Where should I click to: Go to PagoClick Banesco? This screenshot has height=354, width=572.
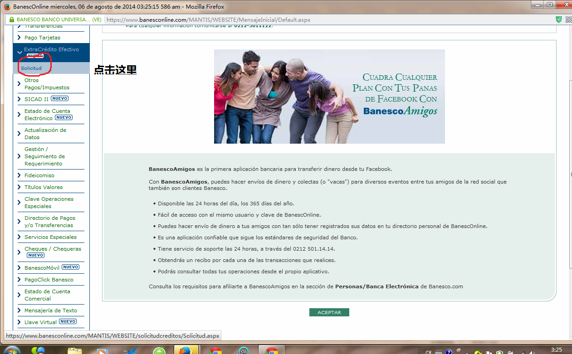[49, 280]
